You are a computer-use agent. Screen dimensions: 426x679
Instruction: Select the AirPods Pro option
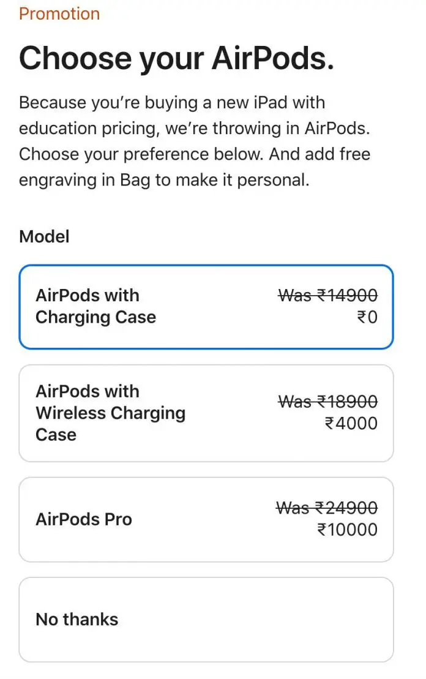pos(206,519)
